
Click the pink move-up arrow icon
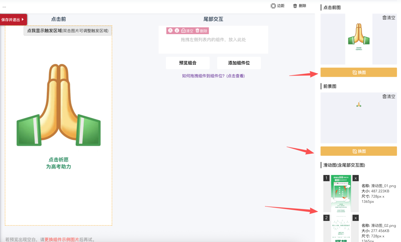170,31
